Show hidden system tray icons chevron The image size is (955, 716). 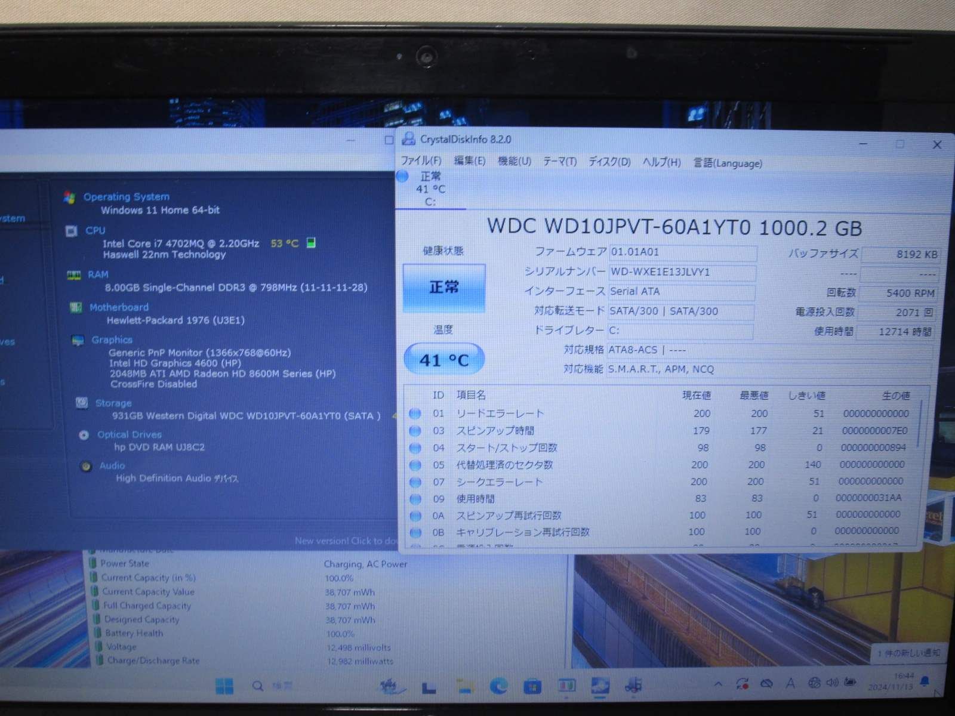[x=718, y=684]
